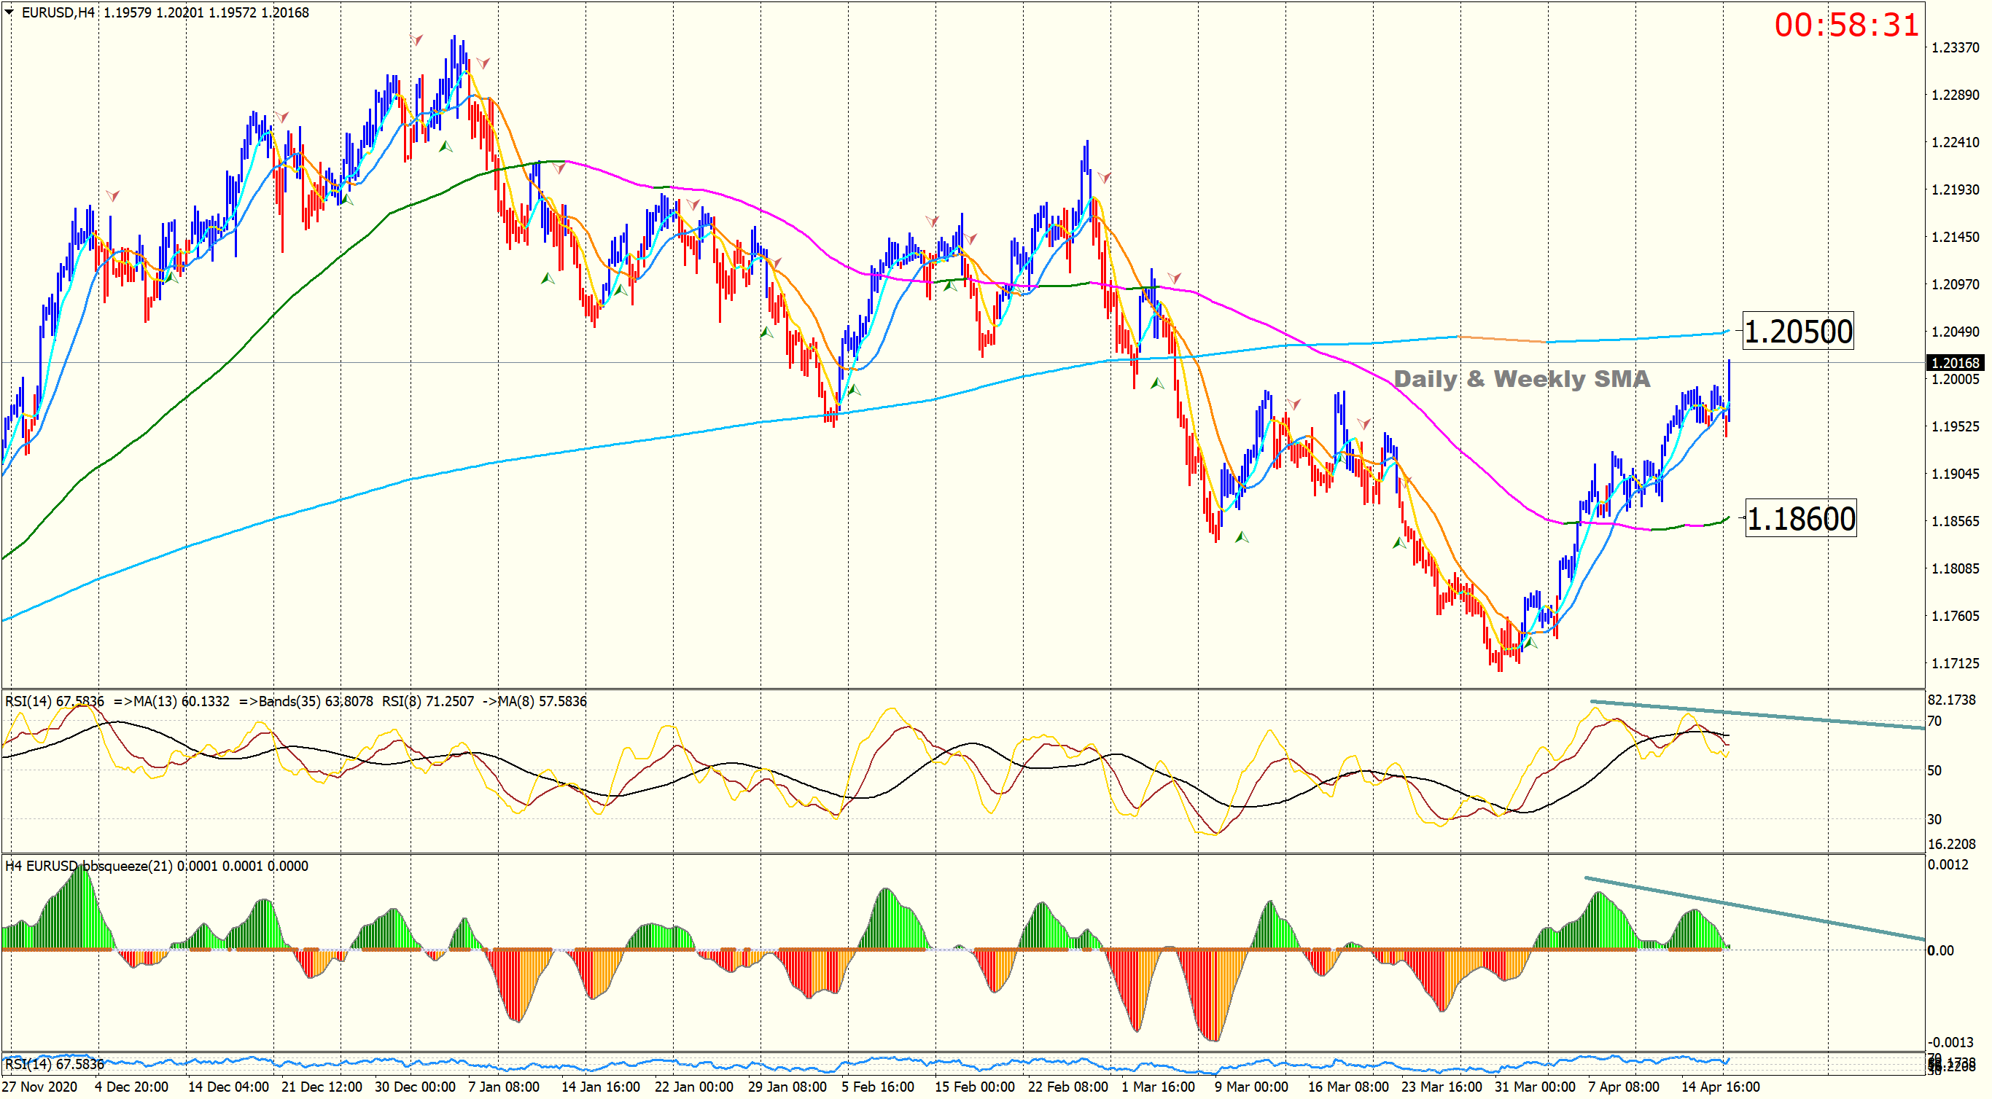This screenshot has width=1992, height=1099.
Task: Click the green arrow under the 5 Feb low
Action: [x=854, y=389]
